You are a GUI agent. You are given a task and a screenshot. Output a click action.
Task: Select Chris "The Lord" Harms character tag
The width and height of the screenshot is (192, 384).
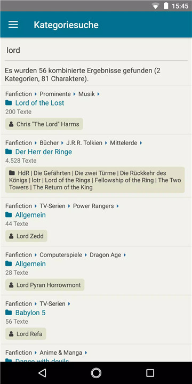[44, 124]
